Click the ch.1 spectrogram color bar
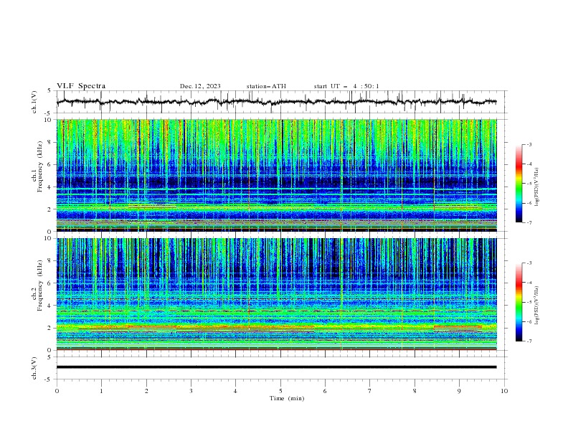The image size is (568, 439). pyautogui.click(x=519, y=184)
